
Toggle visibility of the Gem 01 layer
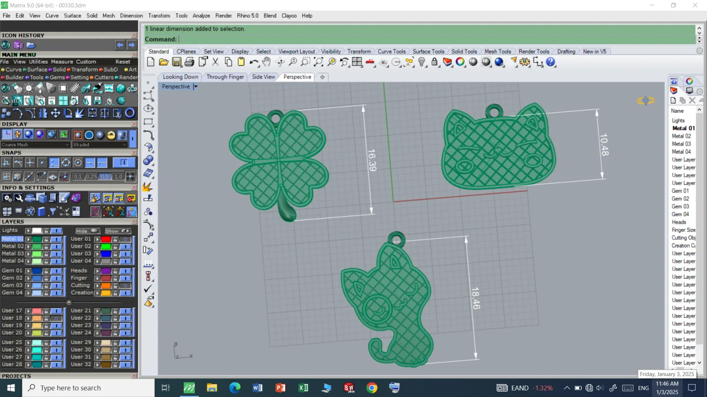(x=57, y=271)
